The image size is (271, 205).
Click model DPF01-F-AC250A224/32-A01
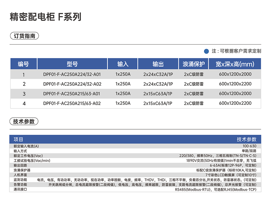tap(72, 74)
